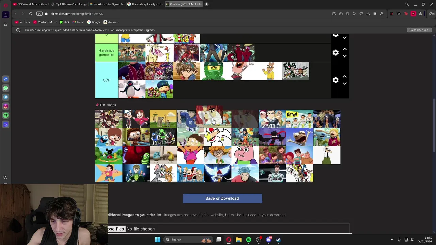Click browser search tabs magnifier icon
The width and height of the screenshot is (436, 245).
pos(407,4)
